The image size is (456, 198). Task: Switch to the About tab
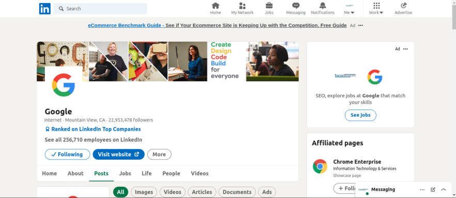pyautogui.click(x=75, y=173)
